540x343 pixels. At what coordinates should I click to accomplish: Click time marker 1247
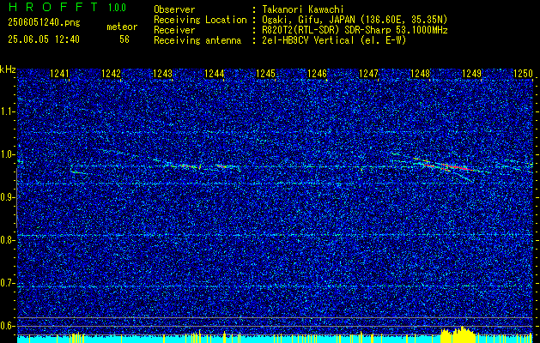pos(369,74)
